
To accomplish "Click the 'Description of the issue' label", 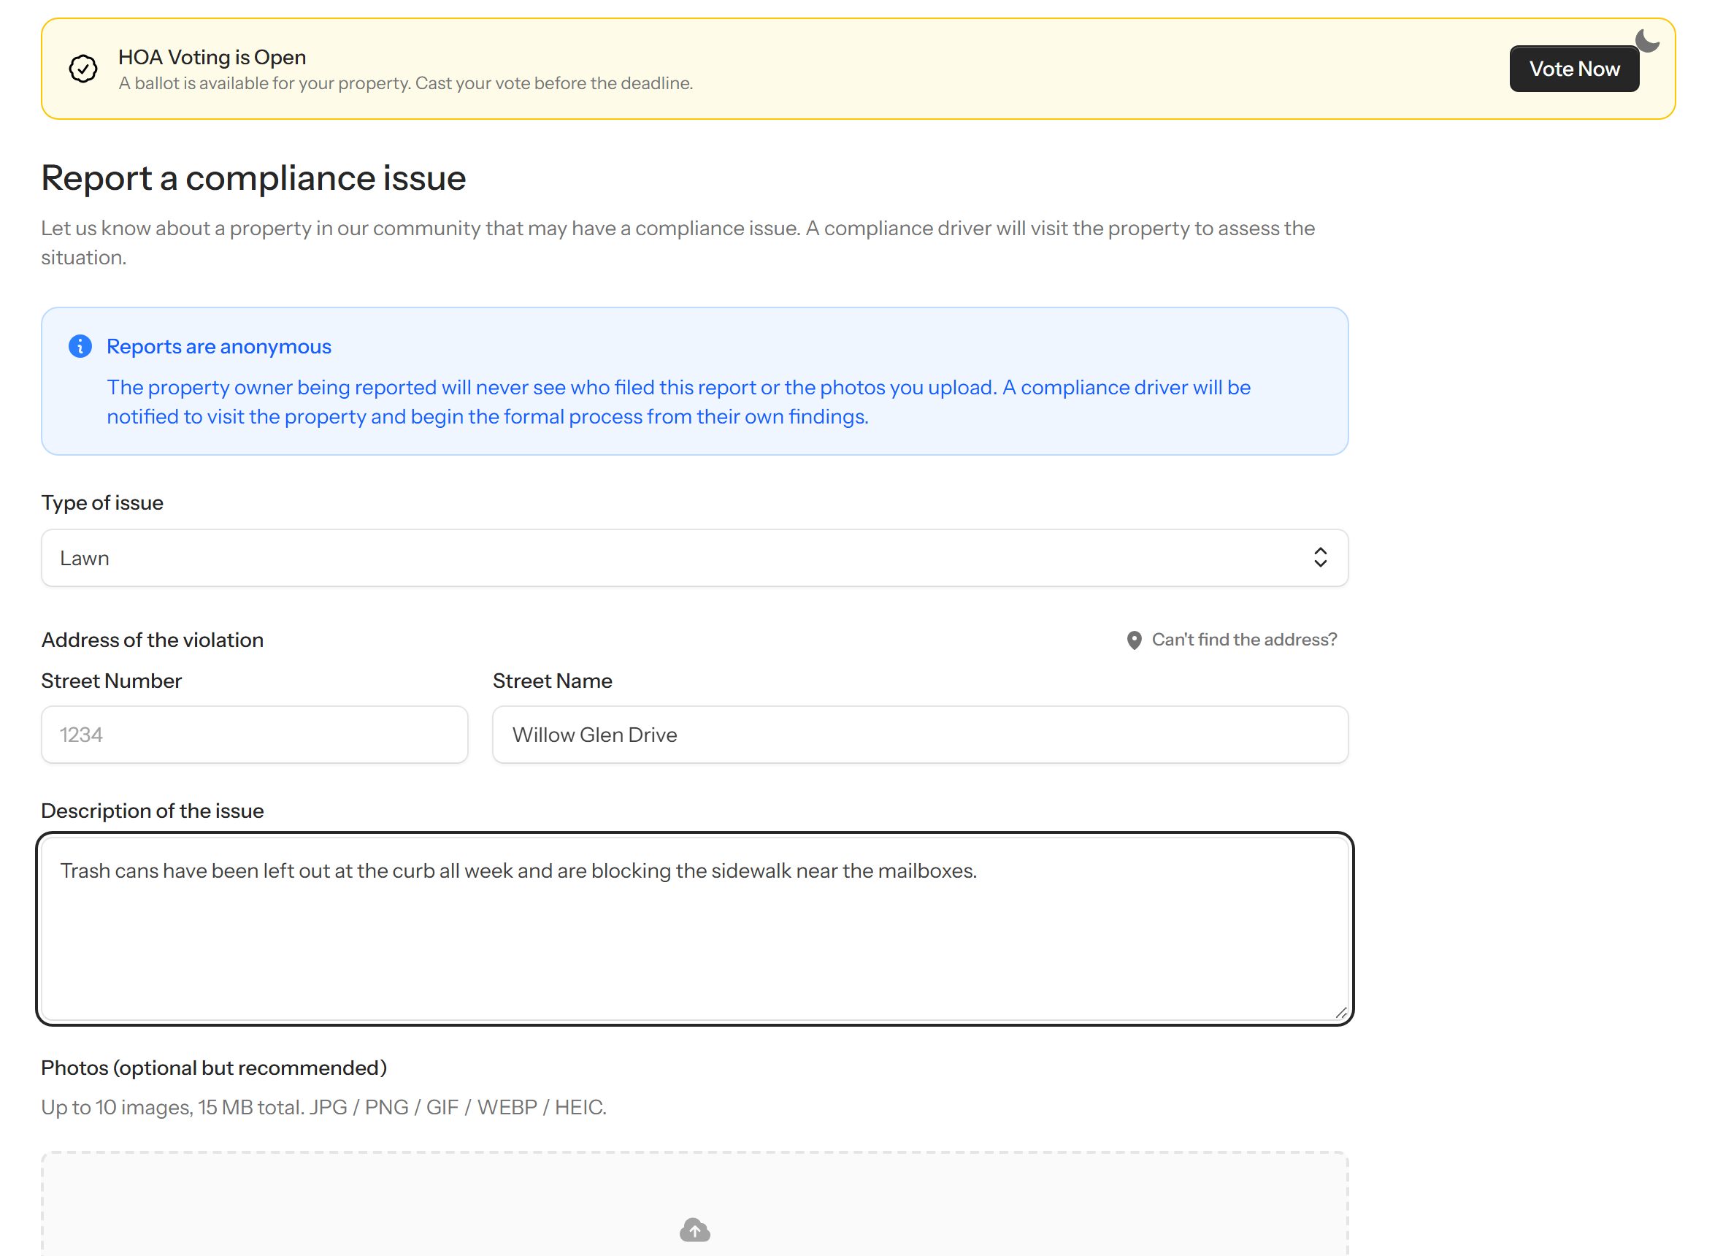I will click(x=152, y=811).
